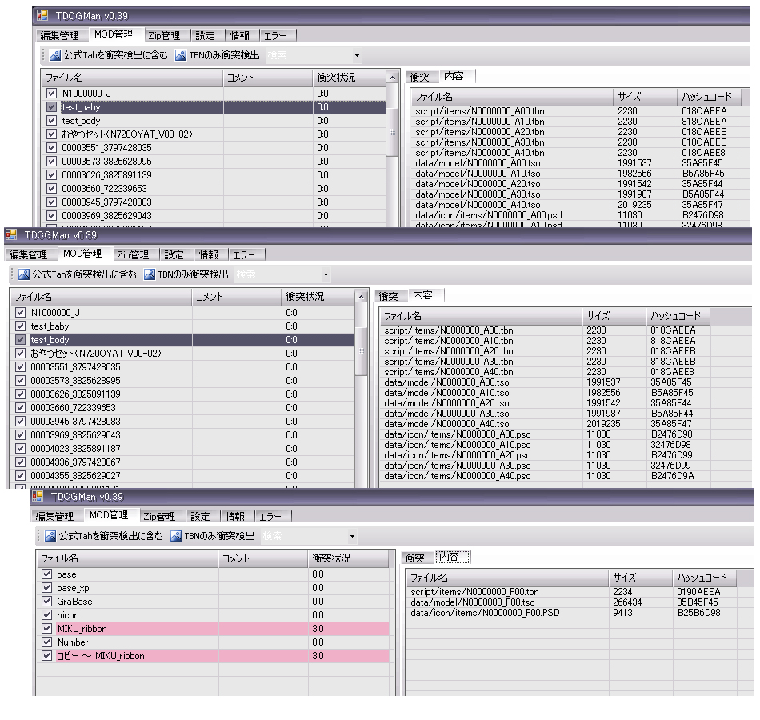This screenshot has height=720, width=760.
Task: Open the 衝突 tab in the bottom window
Action: pyautogui.click(x=414, y=558)
